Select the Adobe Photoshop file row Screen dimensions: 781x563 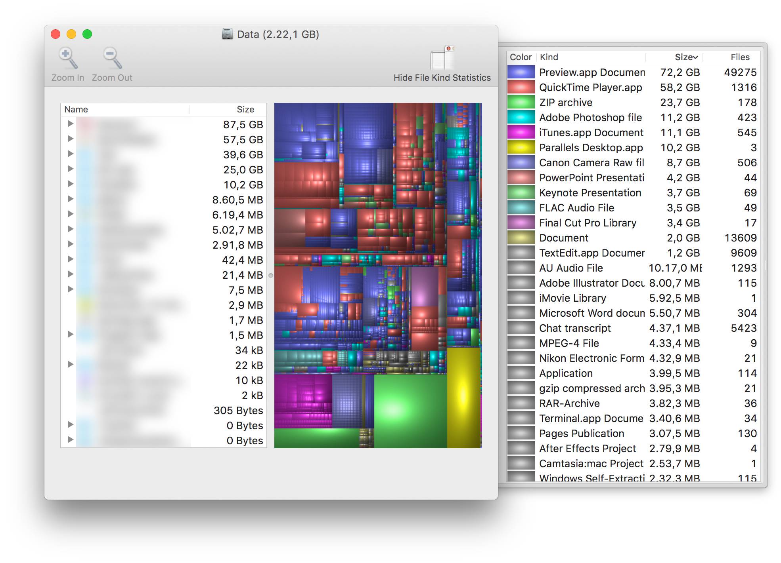click(x=634, y=117)
